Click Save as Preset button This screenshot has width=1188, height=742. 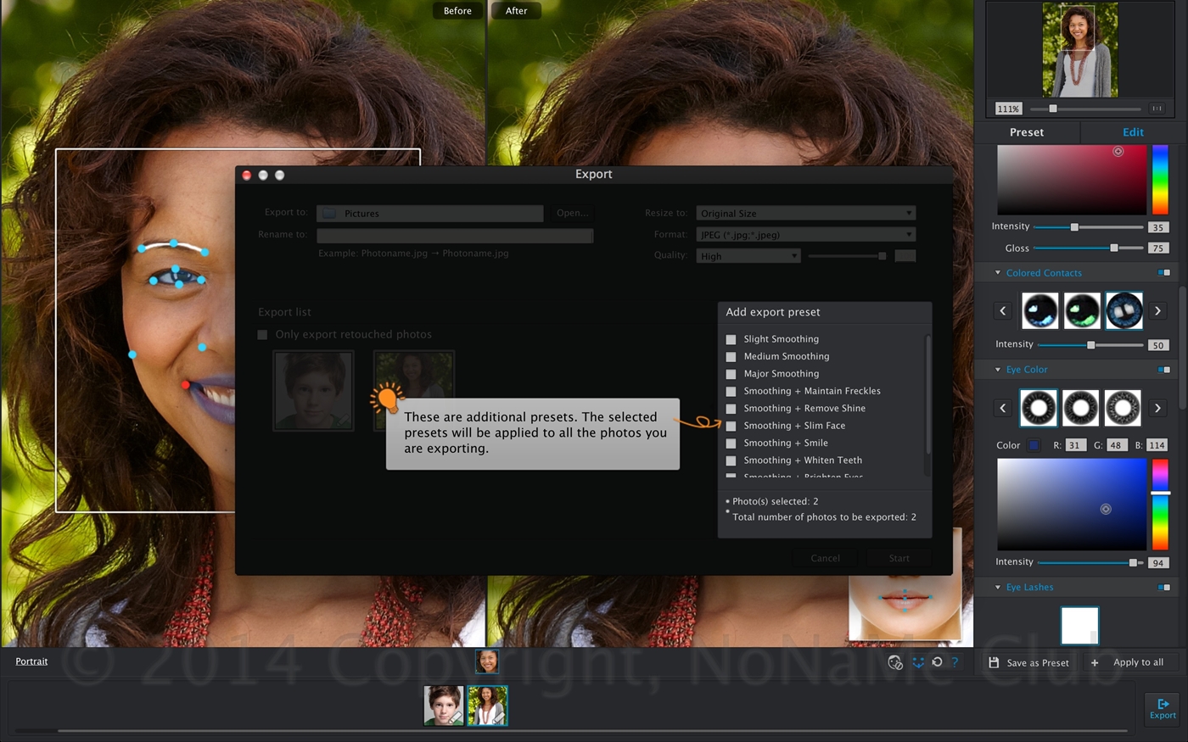(1029, 662)
